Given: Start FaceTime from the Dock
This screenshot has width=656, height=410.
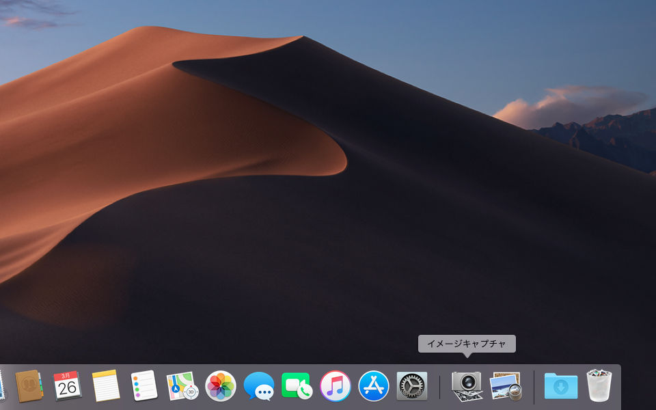Looking at the screenshot, I should point(297,385).
